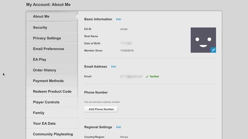Select Redeem Product Code

coord(52,92)
